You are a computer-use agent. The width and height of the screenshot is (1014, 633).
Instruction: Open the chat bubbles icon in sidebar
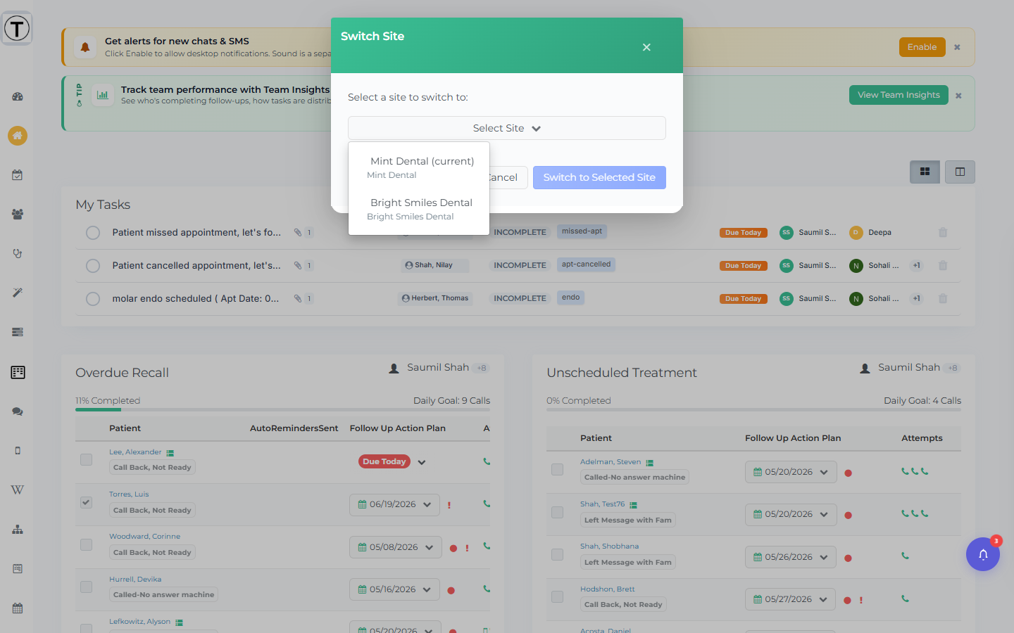coord(18,411)
